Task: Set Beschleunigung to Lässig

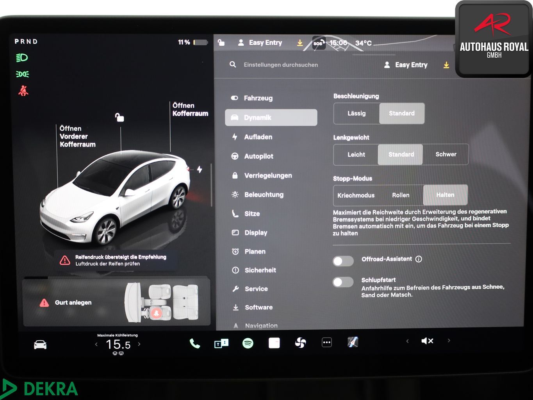Action: [x=357, y=113]
